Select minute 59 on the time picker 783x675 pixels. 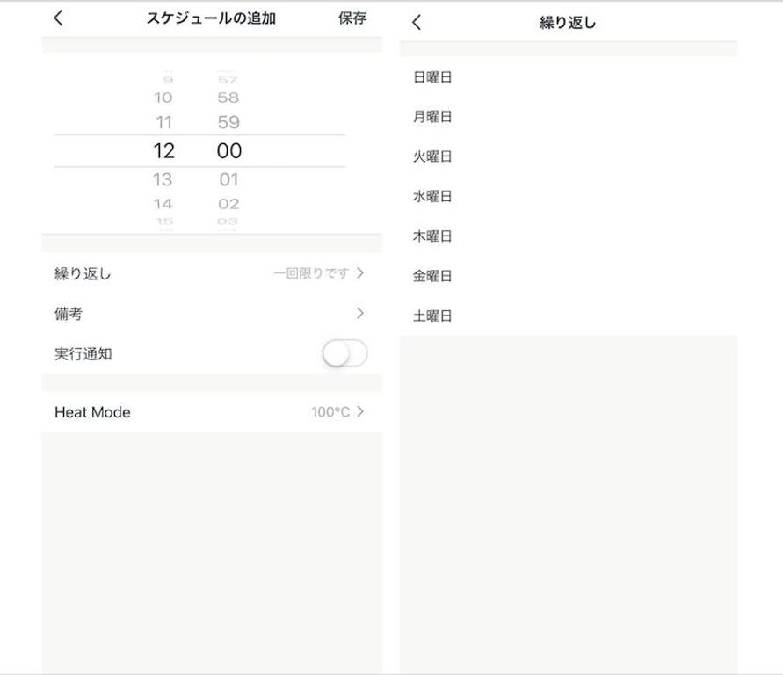click(x=228, y=123)
